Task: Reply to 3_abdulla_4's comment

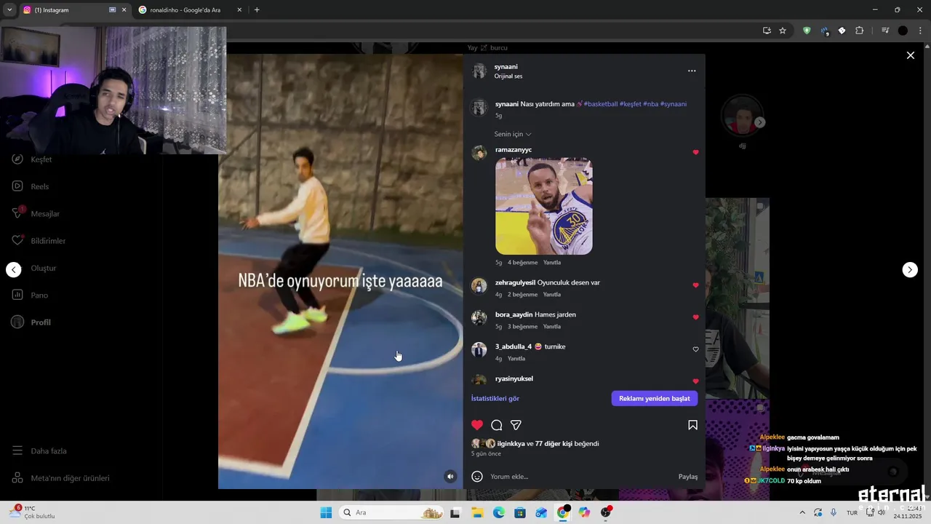Action: point(516,359)
